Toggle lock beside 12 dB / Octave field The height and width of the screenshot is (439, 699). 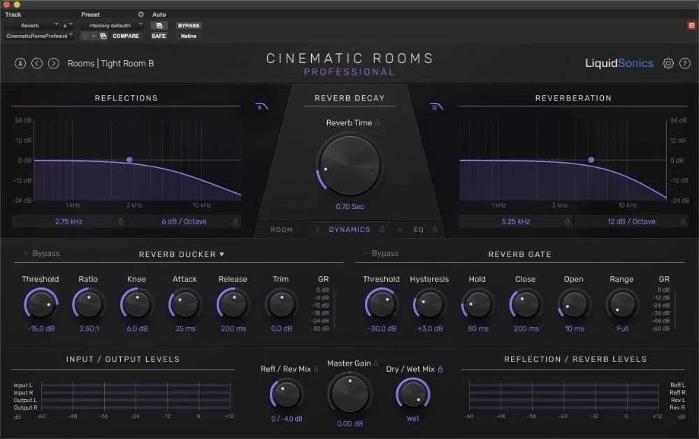tap(682, 221)
